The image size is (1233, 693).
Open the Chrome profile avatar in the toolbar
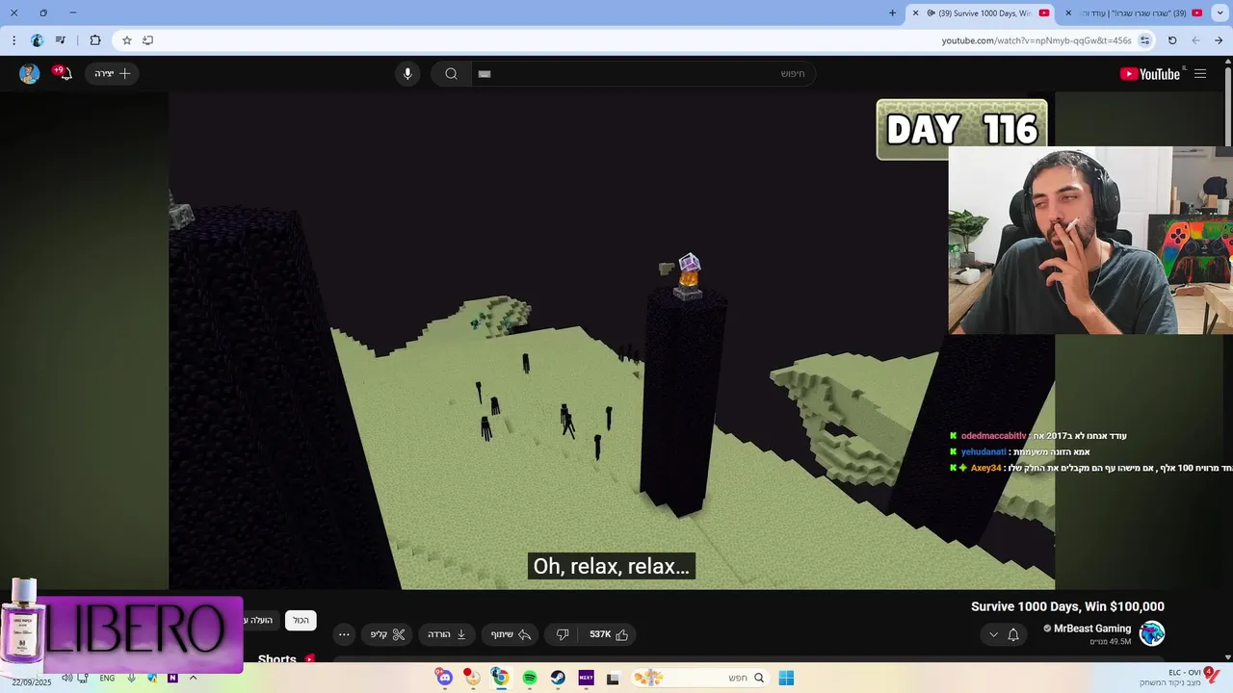37,40
